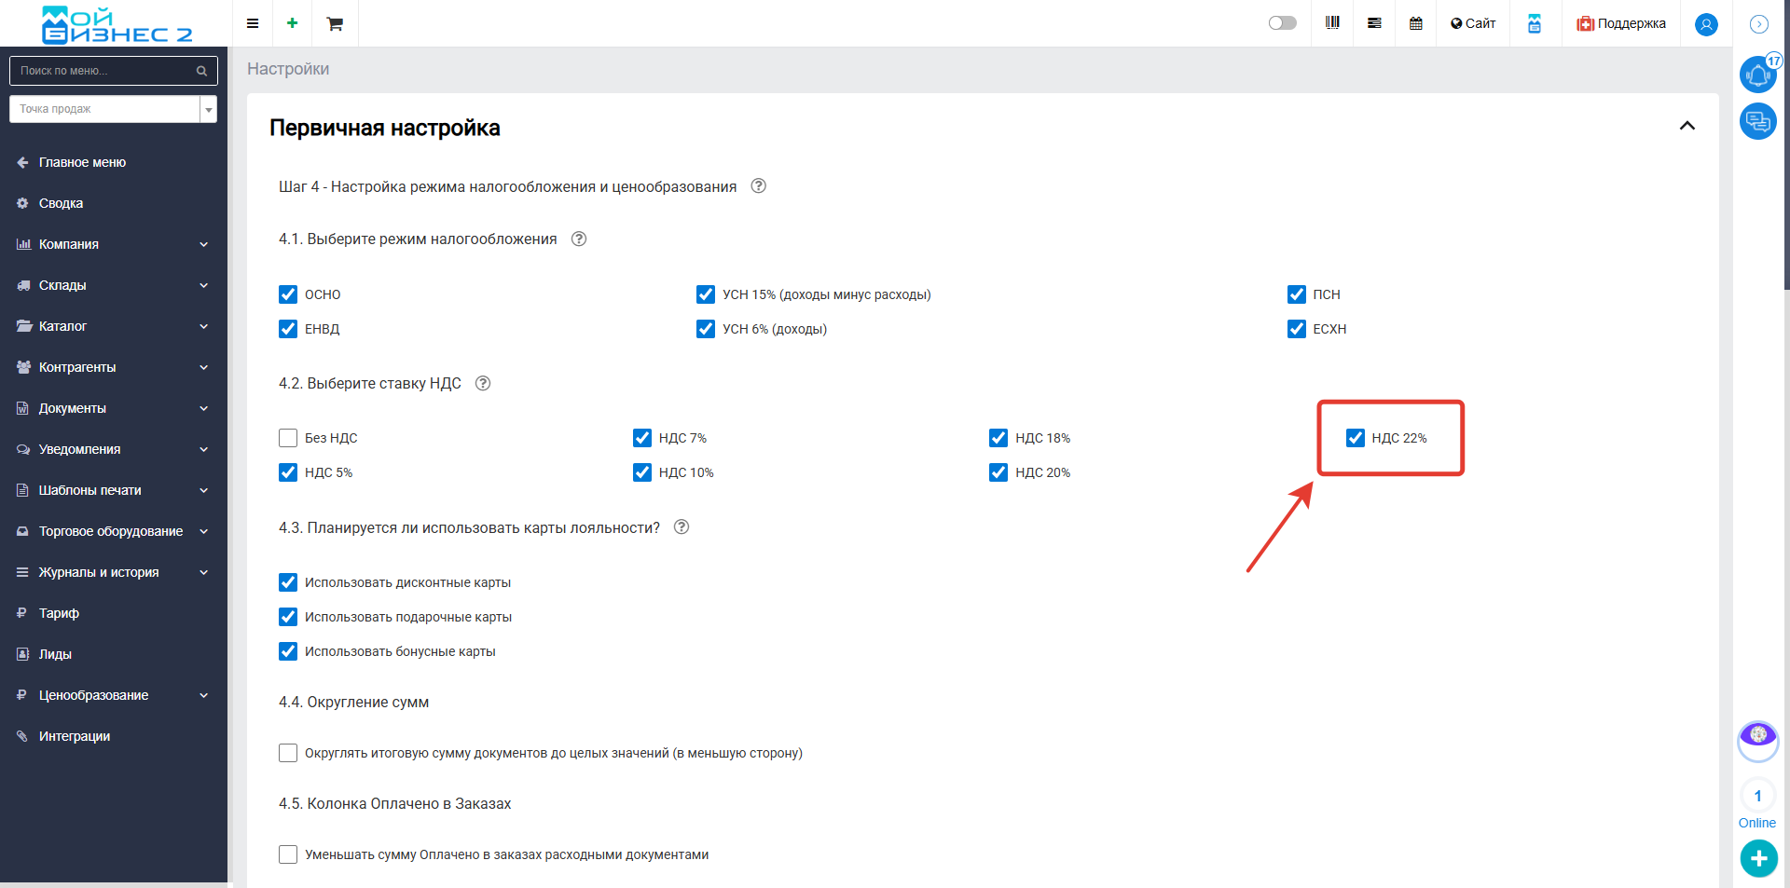Expand the Компания sidebar menu
Image resolution: width=1790 pixels, height=888 pixels.
pyautogui.click(x=113, y=244)
